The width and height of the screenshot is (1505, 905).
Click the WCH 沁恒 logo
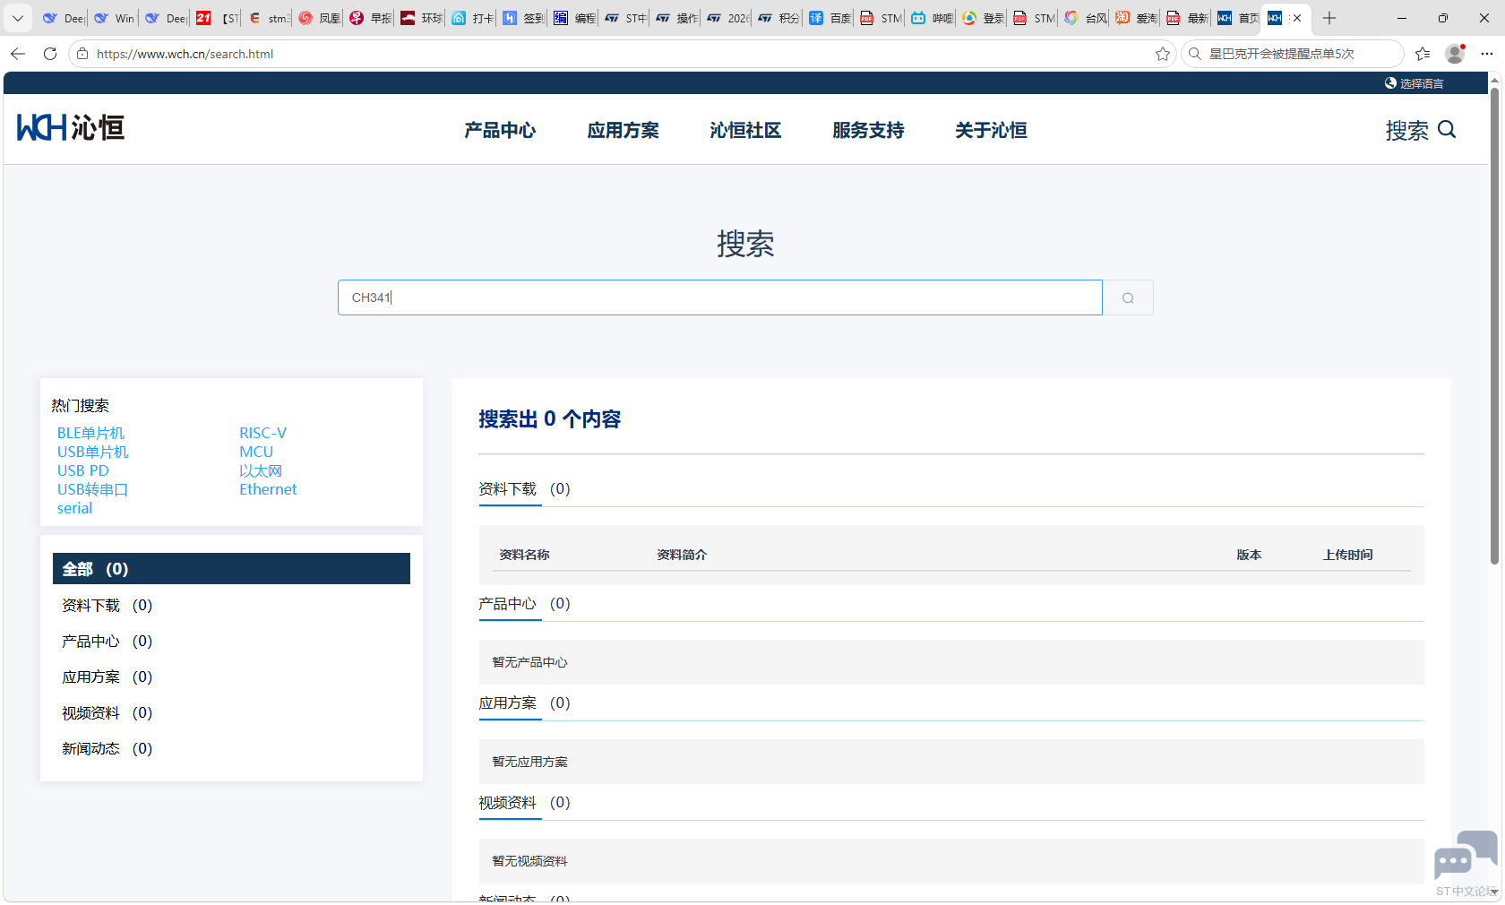[x=71, y=128]
